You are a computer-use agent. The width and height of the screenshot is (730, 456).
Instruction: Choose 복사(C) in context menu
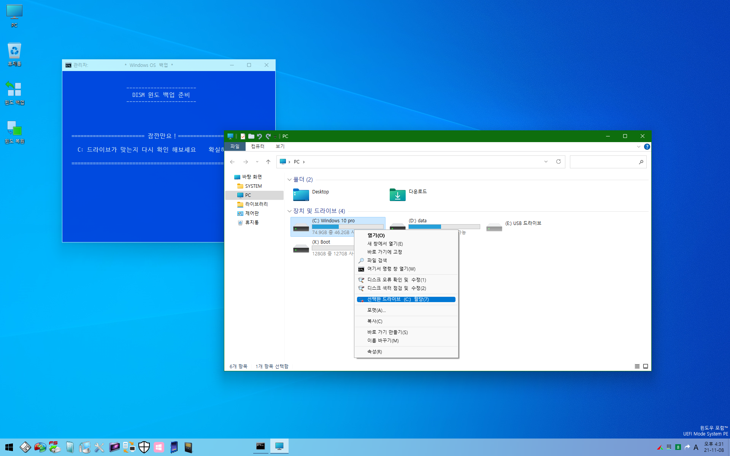pos(406,321)
